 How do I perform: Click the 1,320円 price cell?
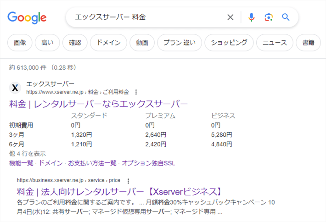pyautogui.click(x=82, y=135)
